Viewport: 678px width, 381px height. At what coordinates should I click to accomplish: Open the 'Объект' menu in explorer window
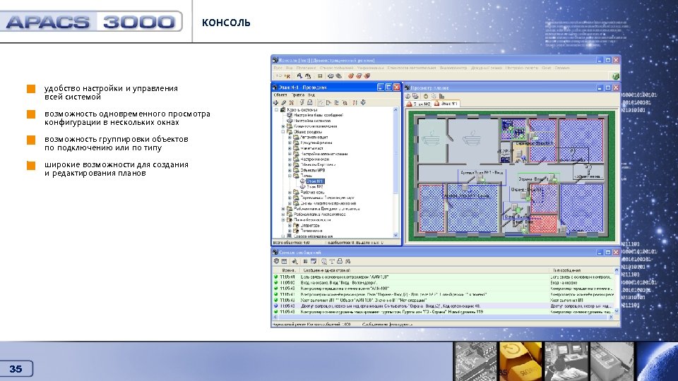(x=280, y=95)
